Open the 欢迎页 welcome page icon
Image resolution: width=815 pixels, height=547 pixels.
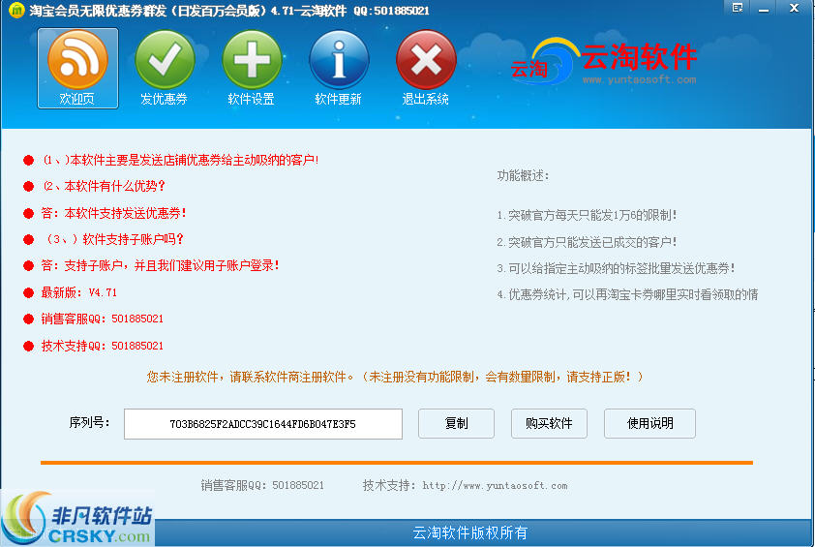click(78, 68)
